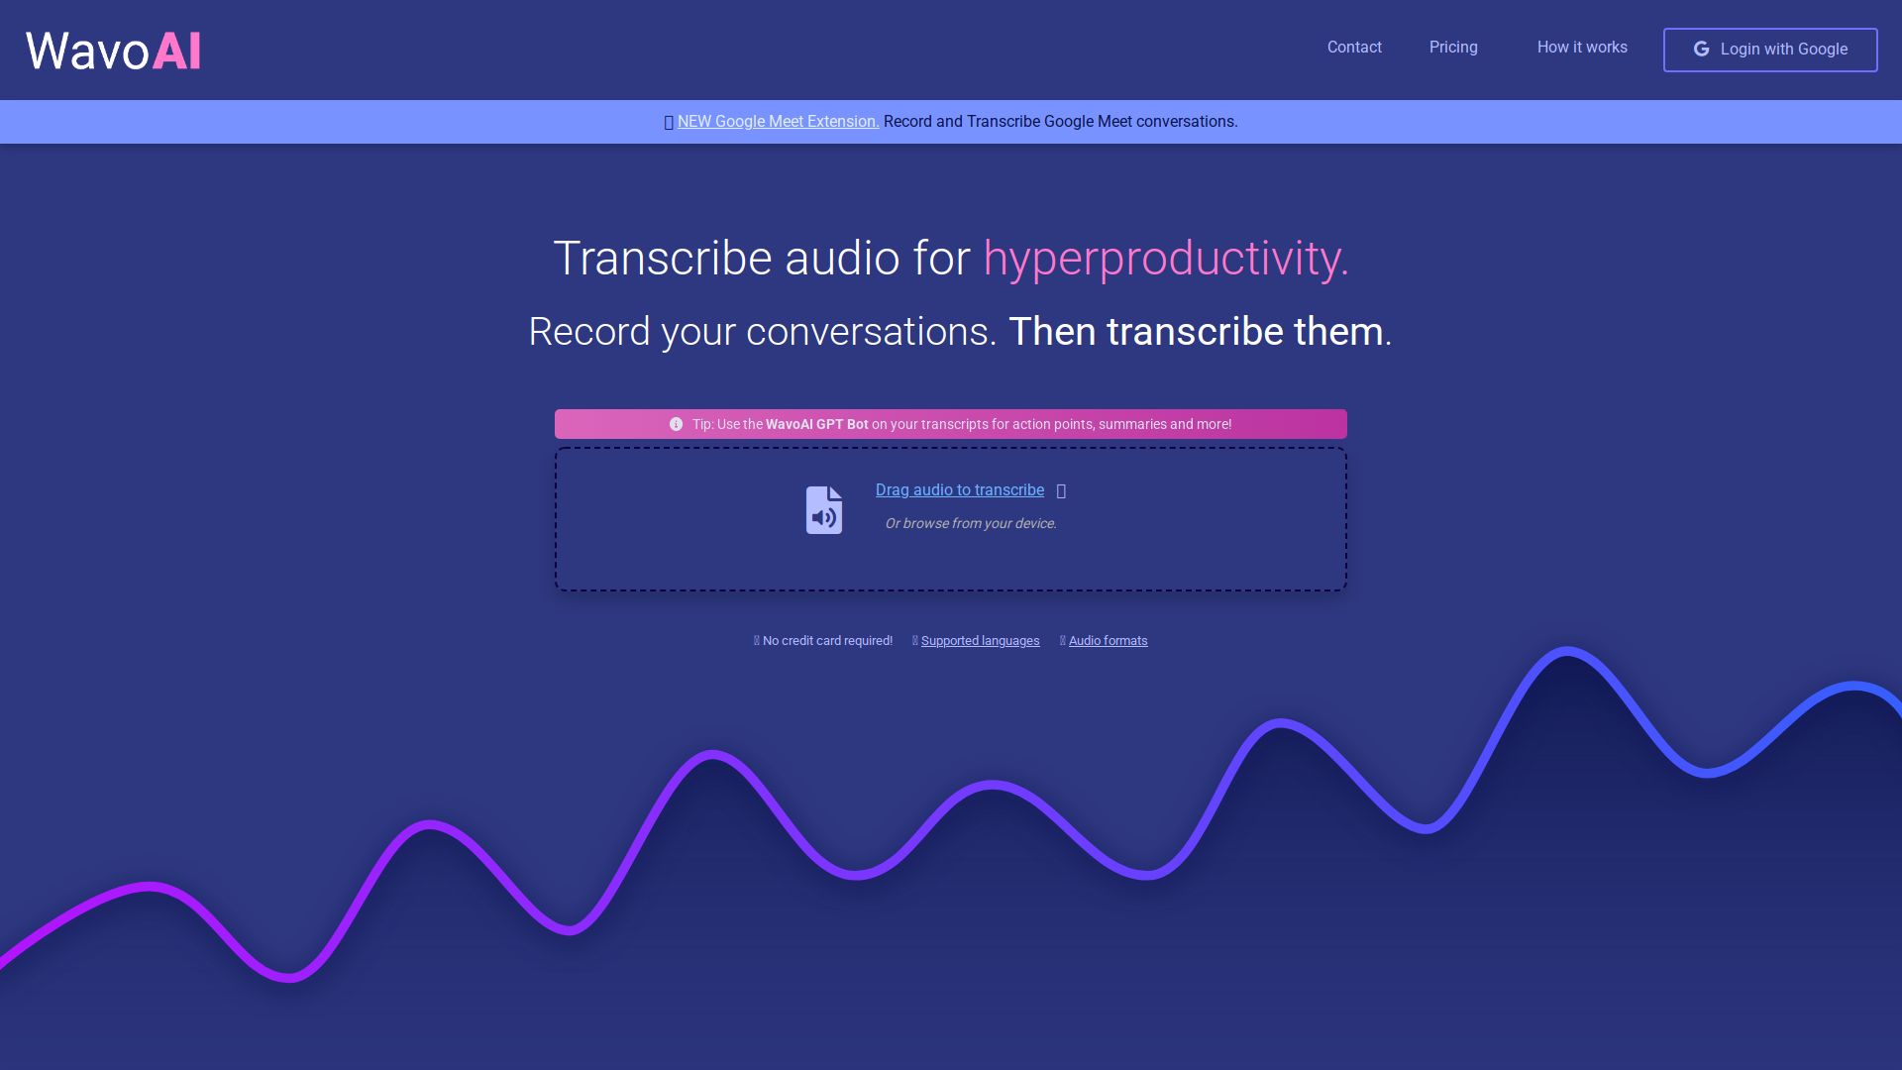Click the icon beside Audio formats

point(1063,641)
